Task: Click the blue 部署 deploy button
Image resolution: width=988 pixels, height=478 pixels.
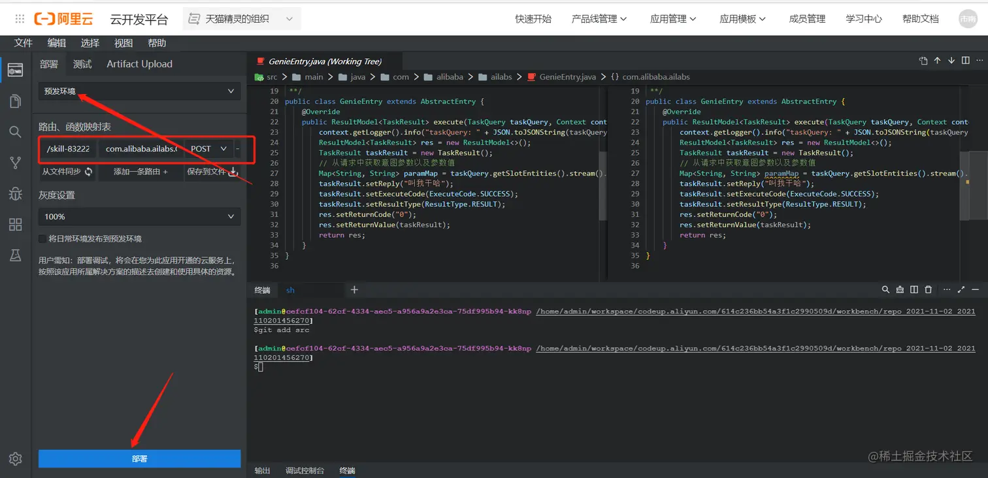Action: pyautogui.click(x=139, y=458)
